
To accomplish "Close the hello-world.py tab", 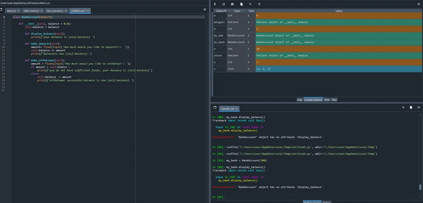I will (x=42, y=11).
